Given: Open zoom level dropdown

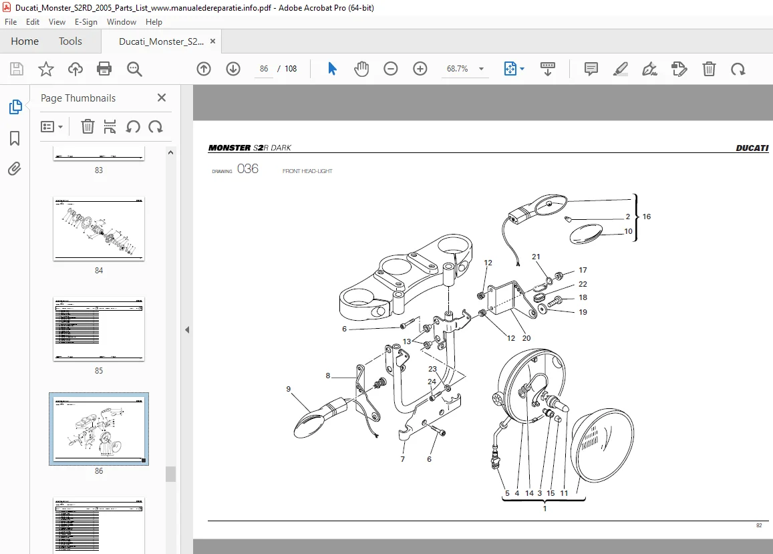Looking at the screenshot, I should tap(481, 69).
